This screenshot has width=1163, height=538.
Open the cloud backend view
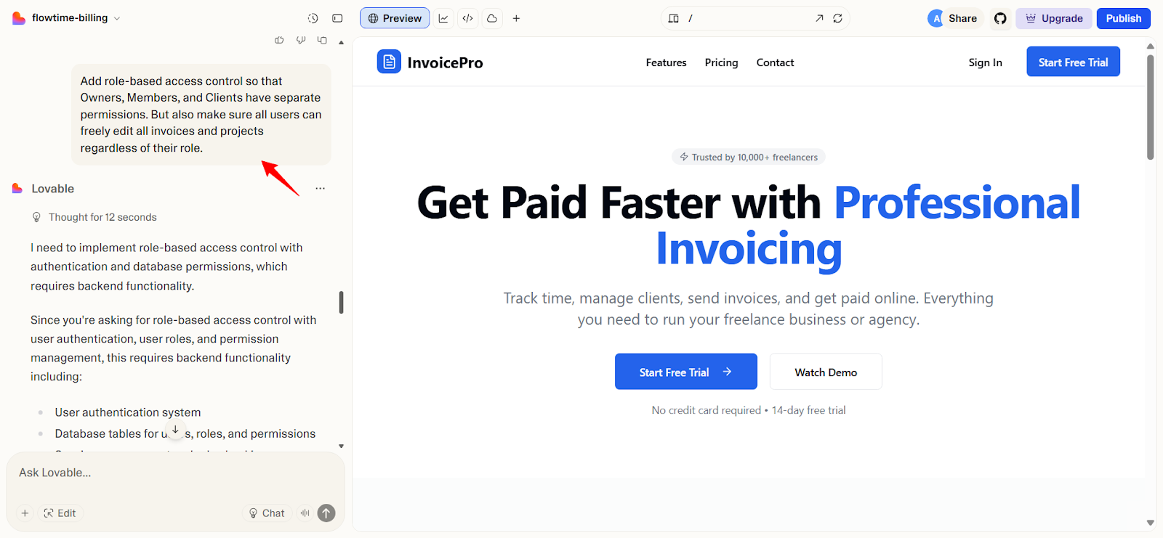tap(492, 18)
